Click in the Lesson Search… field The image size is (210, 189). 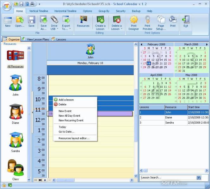click(168, 178)
